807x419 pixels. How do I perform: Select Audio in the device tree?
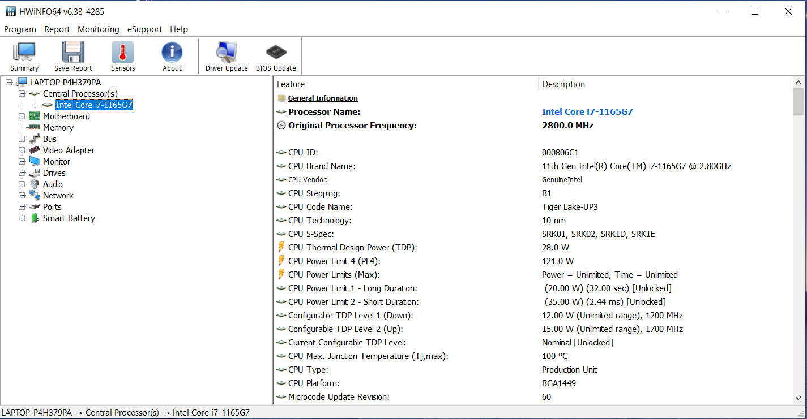53,184
